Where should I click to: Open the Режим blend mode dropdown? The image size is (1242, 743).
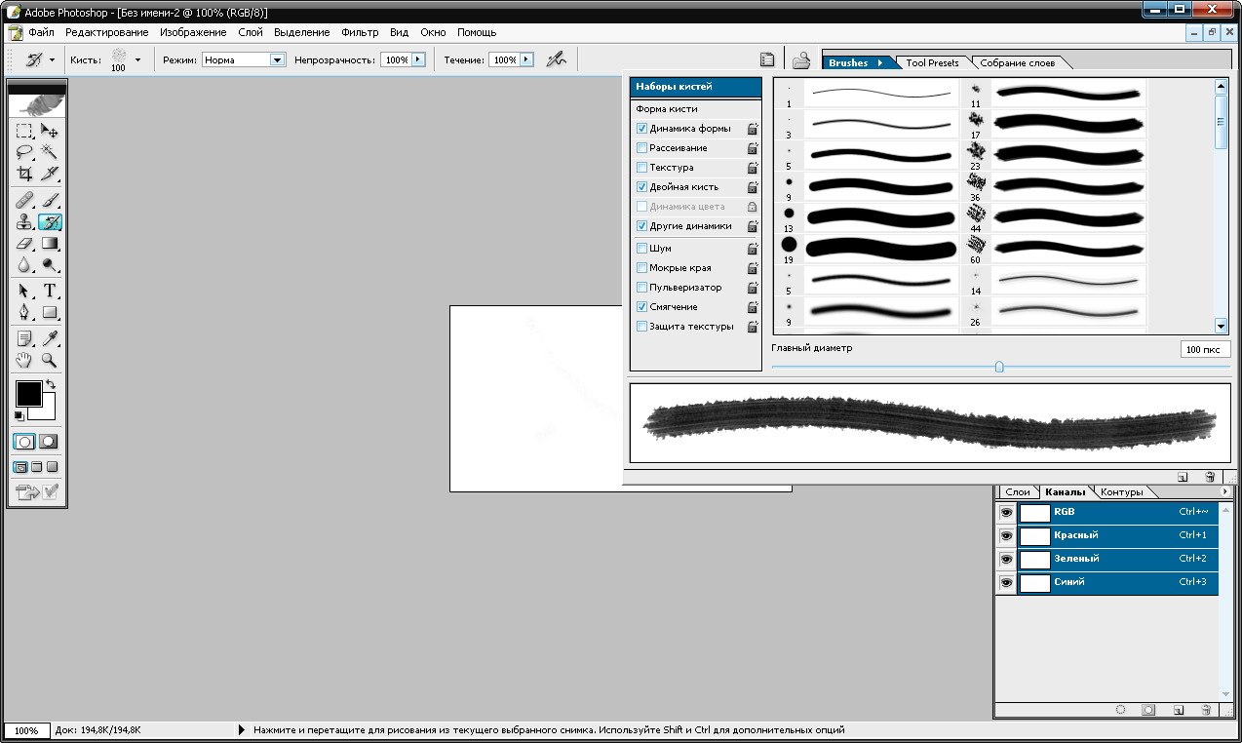pyautogui.click(x=277, y=59)
